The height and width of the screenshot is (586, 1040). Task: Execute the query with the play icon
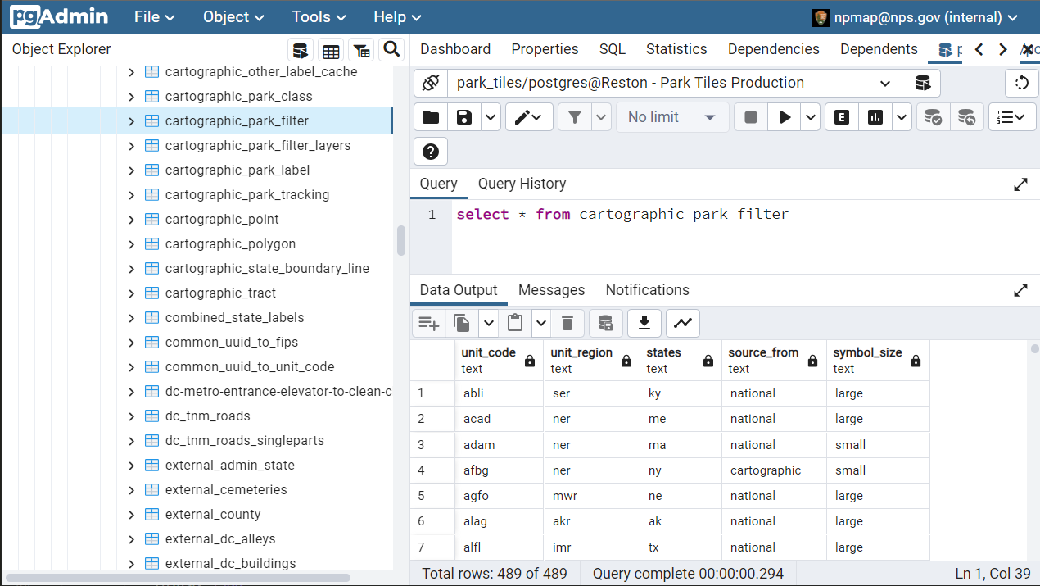[785, 117]
